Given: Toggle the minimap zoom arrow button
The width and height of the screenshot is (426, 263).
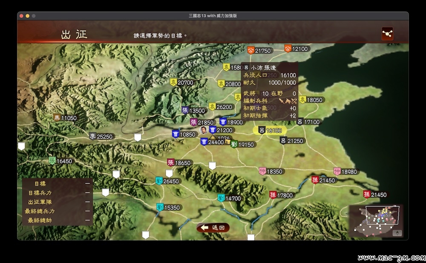Looking at the screenshot, I should pyautogui.click(x=397, y=233).
